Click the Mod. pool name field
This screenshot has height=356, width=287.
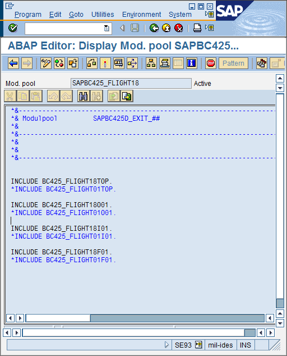pos(131,83)
